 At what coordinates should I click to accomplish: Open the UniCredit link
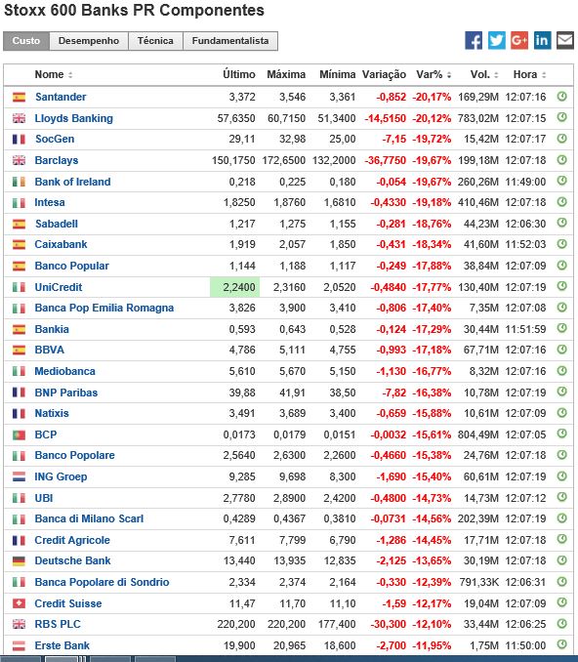pos(59,287)
